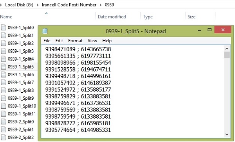Open the Notepad Format menu
235x142 pixels.
(75, 41)
